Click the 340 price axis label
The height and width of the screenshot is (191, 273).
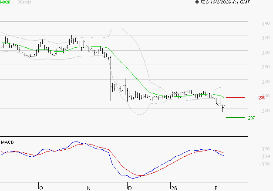pos(266,23)
